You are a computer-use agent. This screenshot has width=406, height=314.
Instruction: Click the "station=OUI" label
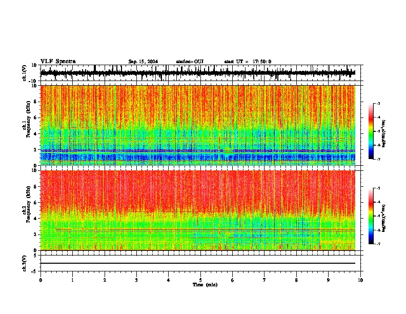pos(190,62)
